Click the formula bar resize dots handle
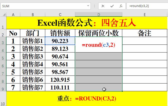Viewport: 168px width, 106px height. [94, 6]
